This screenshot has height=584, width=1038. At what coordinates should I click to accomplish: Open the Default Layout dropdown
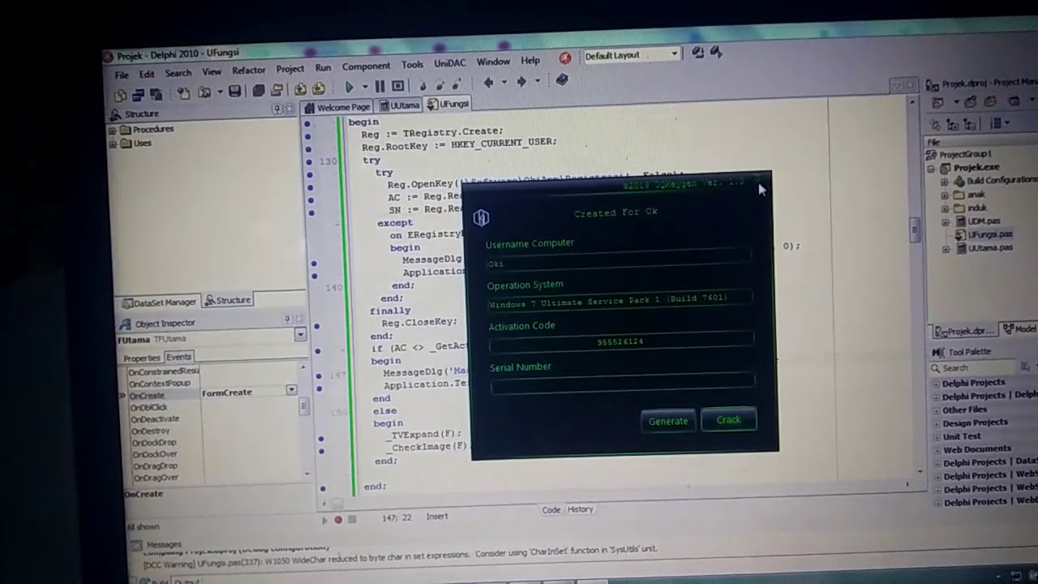click(674, 54)
